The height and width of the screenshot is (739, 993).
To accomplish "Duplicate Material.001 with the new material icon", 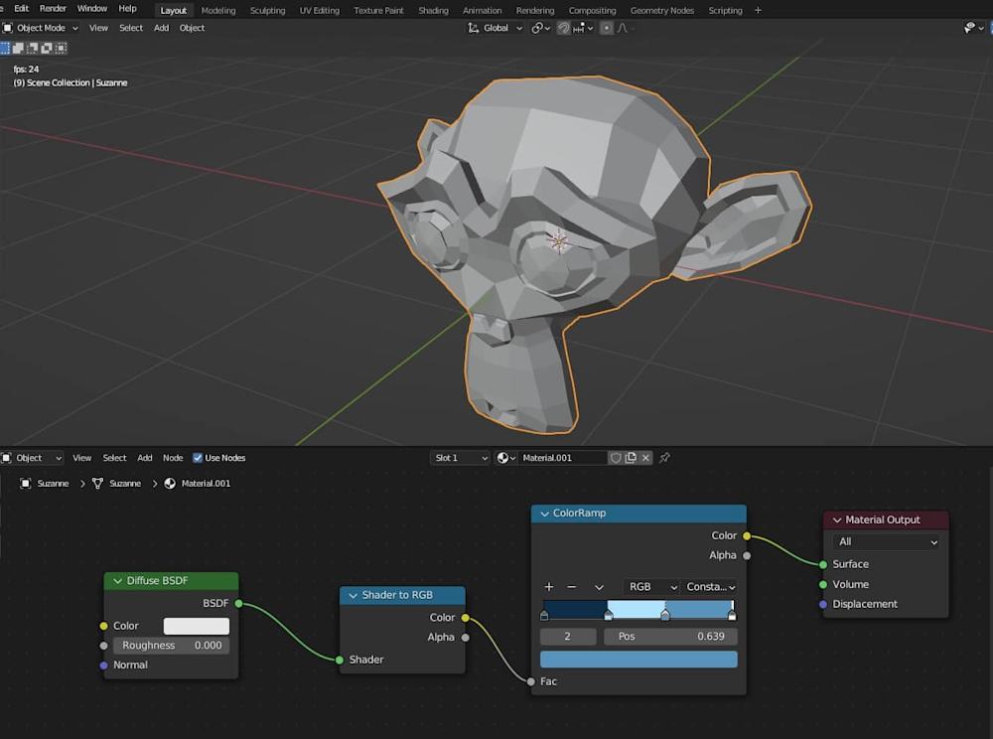I will (631, 458).
